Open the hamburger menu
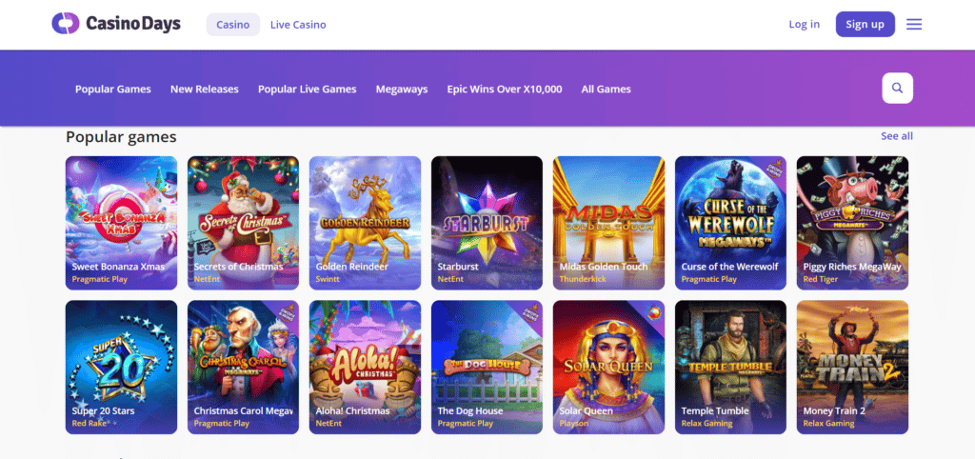The width and height of the screenshot is (975, 459). [x=914, y=24]
